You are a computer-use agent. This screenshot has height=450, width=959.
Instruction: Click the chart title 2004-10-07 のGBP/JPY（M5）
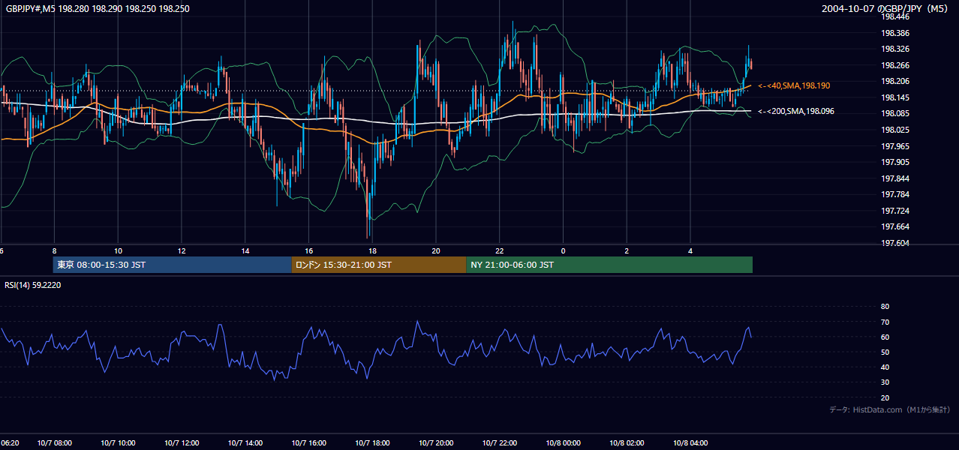coord(886,8)
